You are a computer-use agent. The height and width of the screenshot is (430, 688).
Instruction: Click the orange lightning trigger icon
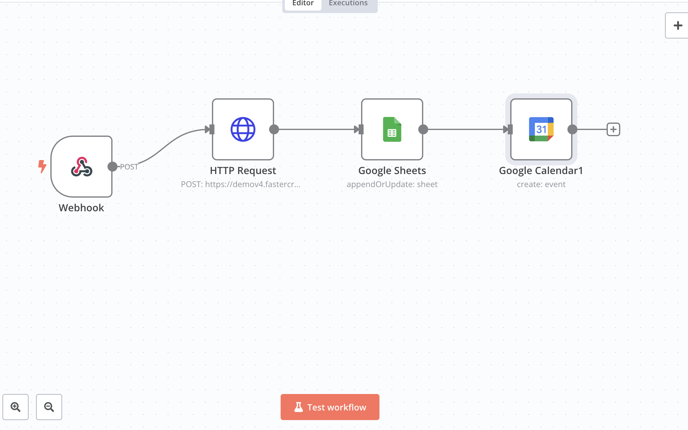[42, 166]
